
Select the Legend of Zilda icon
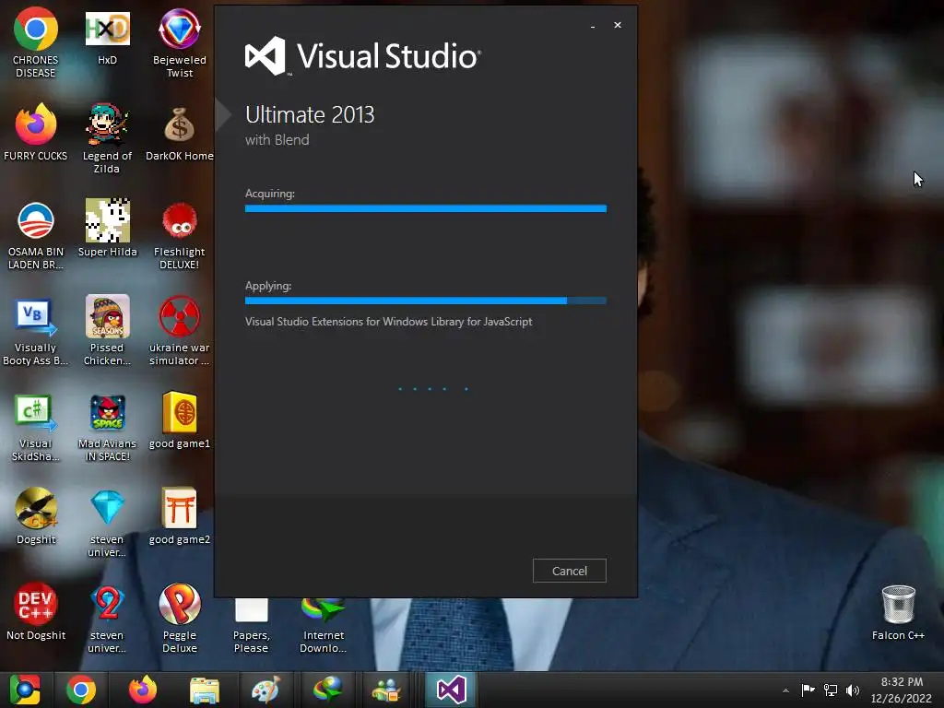[x=107, y=138]
